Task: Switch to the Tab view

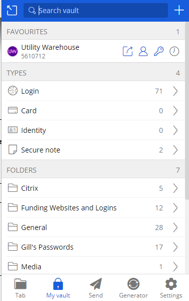Action: (x=20, y=288)
